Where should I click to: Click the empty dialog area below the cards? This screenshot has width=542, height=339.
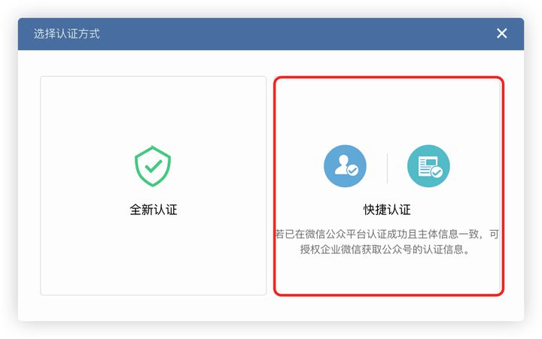pos(271,308)
